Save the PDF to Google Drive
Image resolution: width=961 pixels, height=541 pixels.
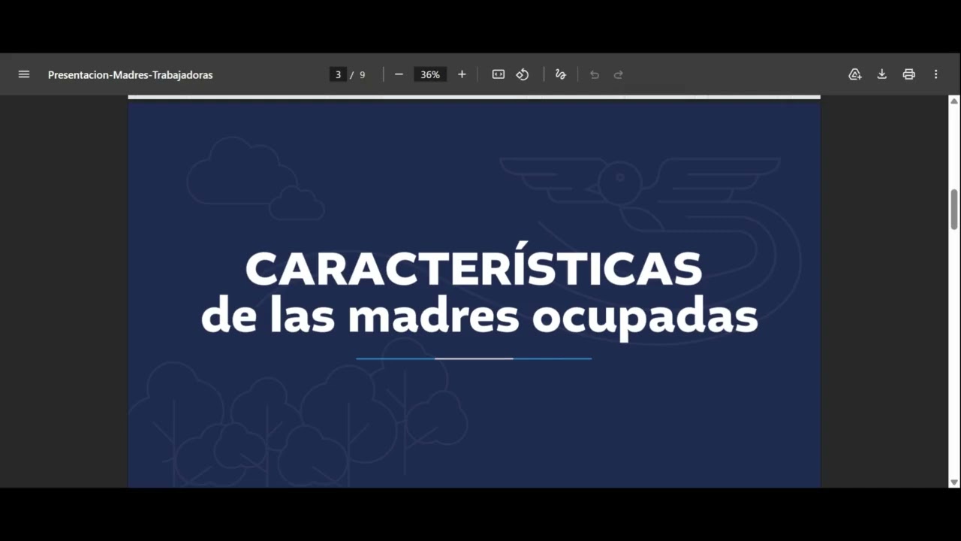click(x=855, y=74)
